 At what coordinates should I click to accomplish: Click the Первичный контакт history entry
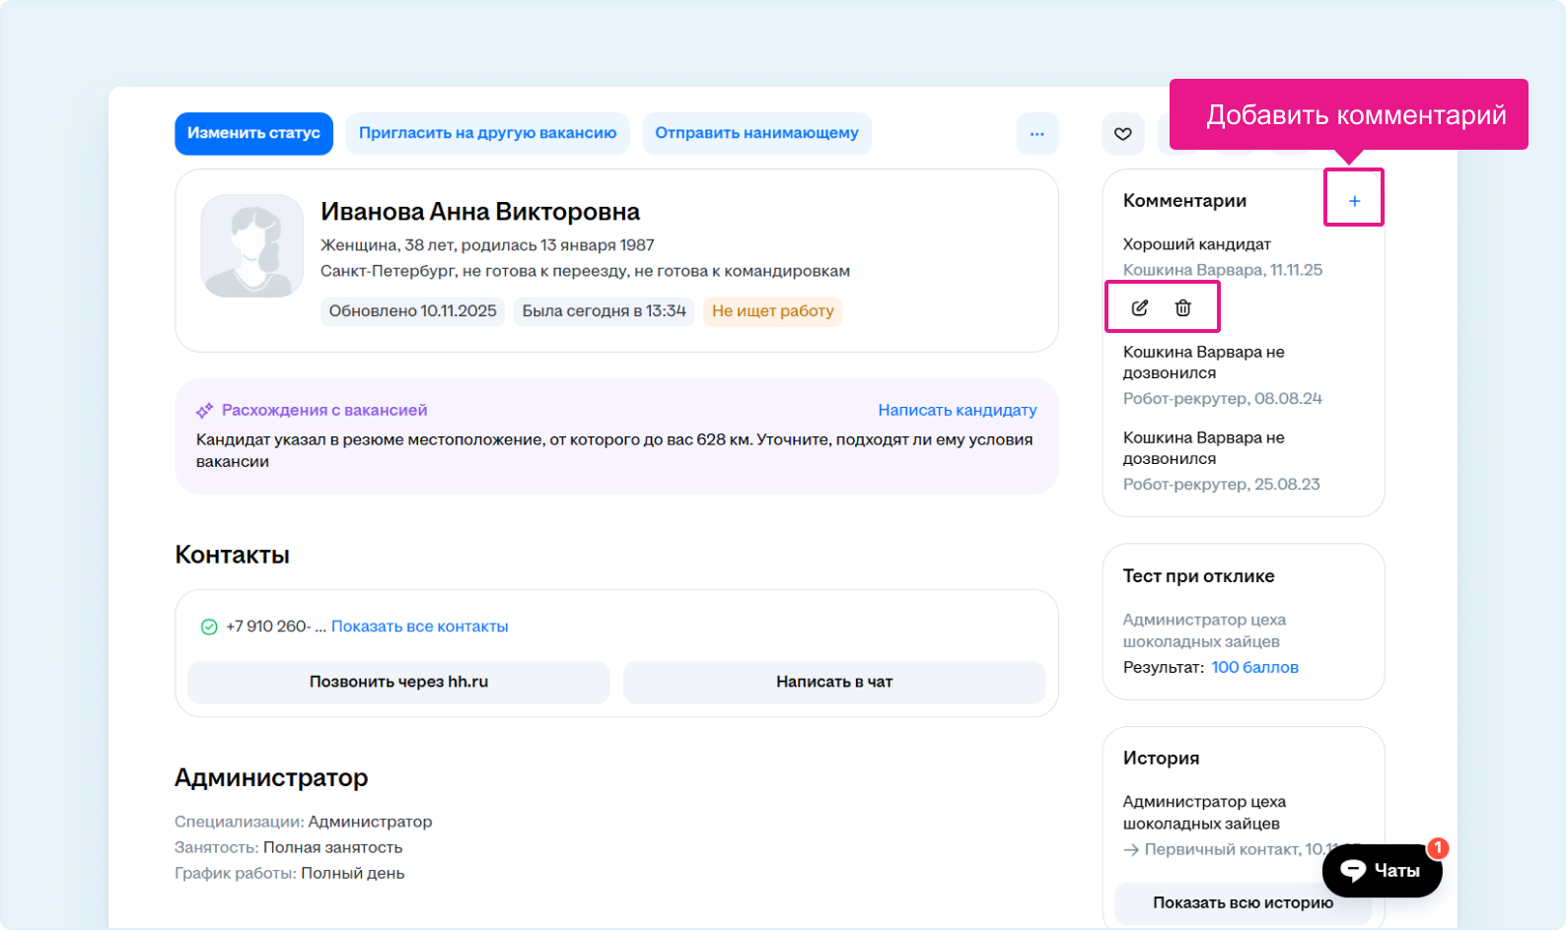click(x=1223, y=849)
